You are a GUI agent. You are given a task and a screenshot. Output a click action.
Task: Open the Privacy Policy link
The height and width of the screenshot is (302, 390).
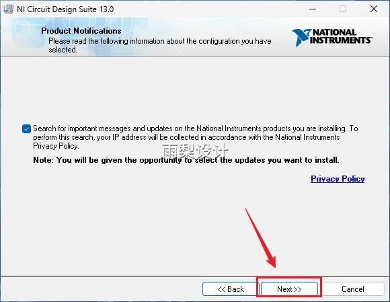[x=338, y=179]
